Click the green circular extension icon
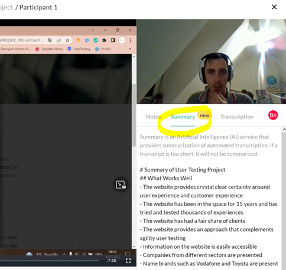This screenshot has width=286, height=270. (96, 40)
